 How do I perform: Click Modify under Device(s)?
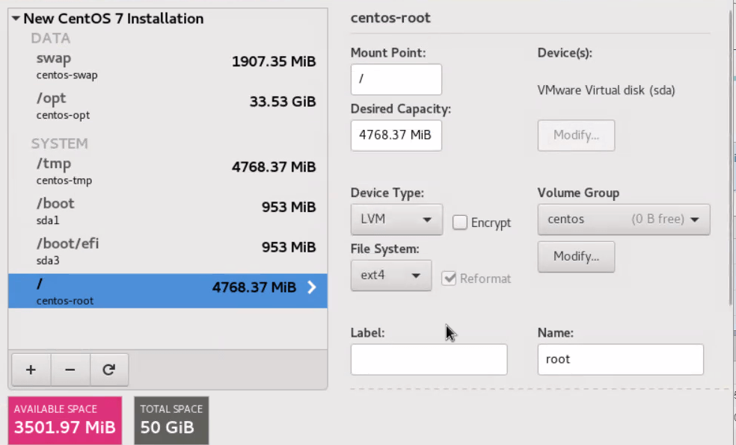coord(576,135)
